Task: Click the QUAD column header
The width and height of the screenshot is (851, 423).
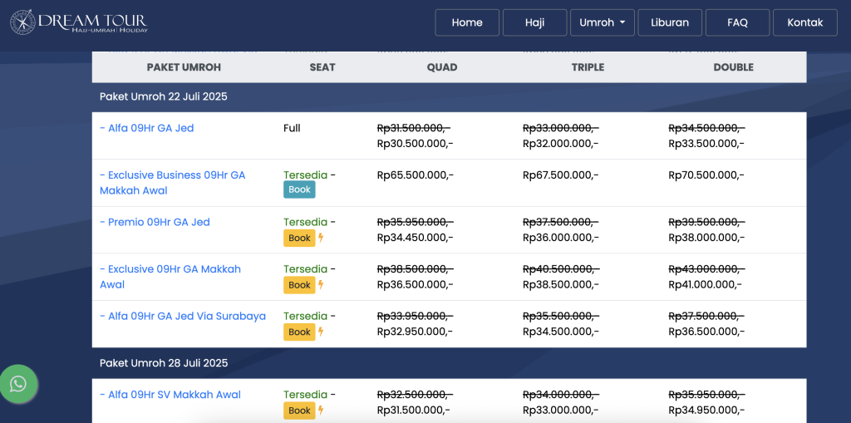Action: pyautogui.click(x=442, y=67)
